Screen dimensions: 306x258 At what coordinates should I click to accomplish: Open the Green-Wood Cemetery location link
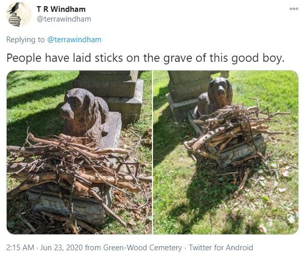(x=143, y=248)
